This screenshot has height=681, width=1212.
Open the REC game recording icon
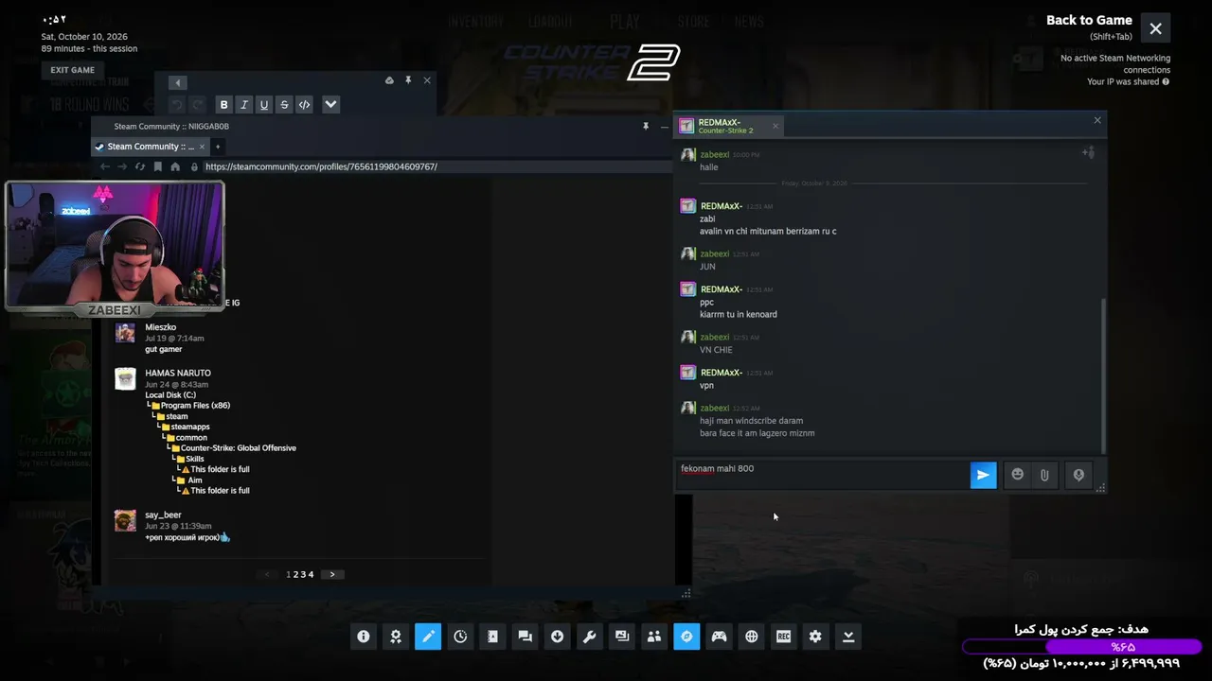pos(783,637)
